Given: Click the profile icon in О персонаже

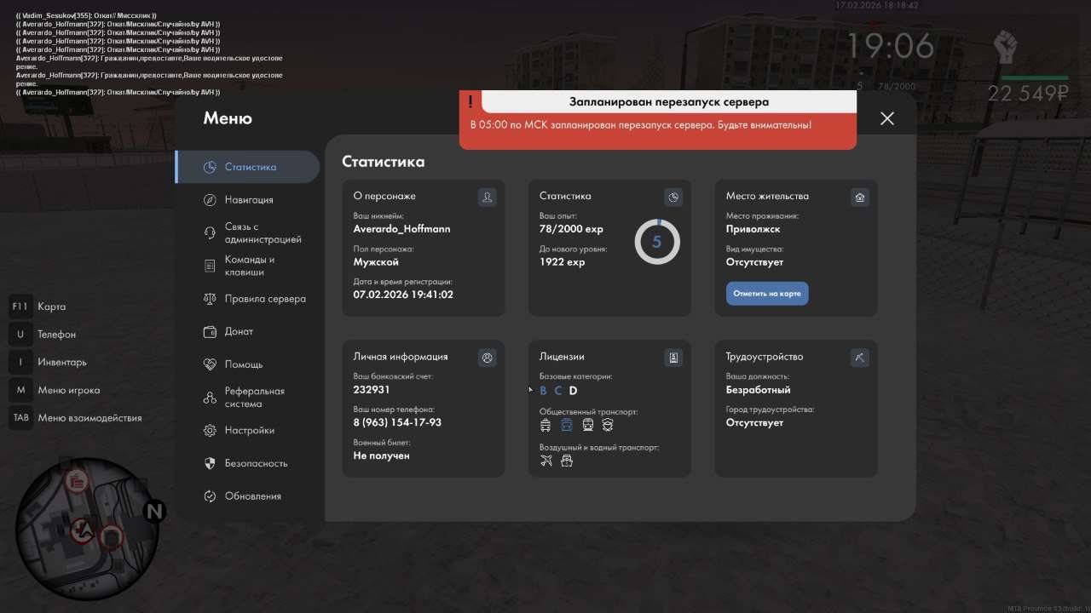Looking at the screenshot, I should tap(487, 198).
